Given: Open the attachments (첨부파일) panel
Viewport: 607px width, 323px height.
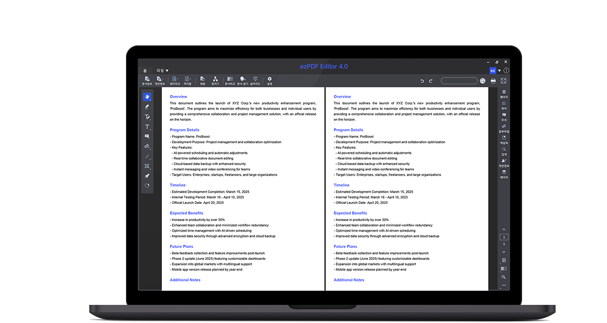Looking at the screenshot, I should click(x=504, y=129).
